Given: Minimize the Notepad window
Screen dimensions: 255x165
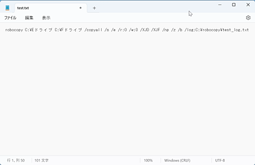Looking at the screenshot, I should 220,5.
